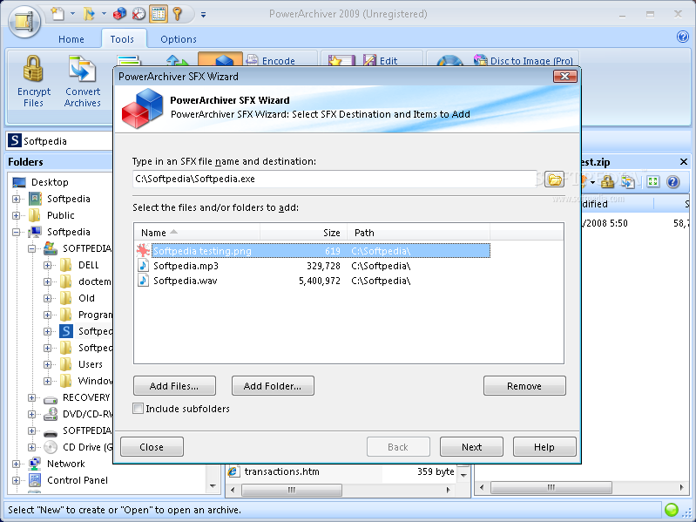Click the Encode tool in ribbon
The height and width of the screenshot is (522, 696).
point(271,61)
